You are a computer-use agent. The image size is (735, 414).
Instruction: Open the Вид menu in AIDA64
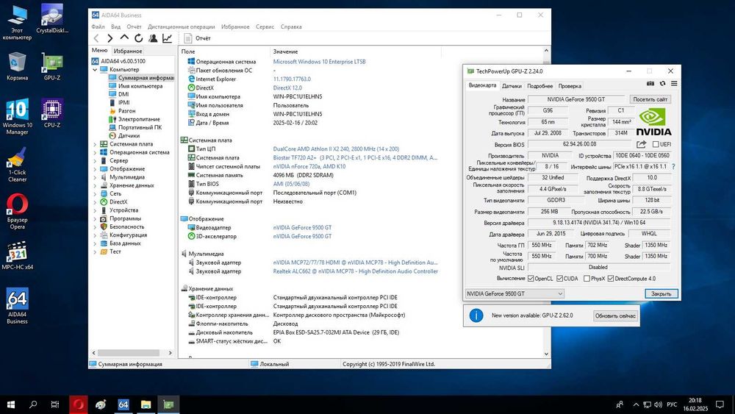tap(116, 26)
